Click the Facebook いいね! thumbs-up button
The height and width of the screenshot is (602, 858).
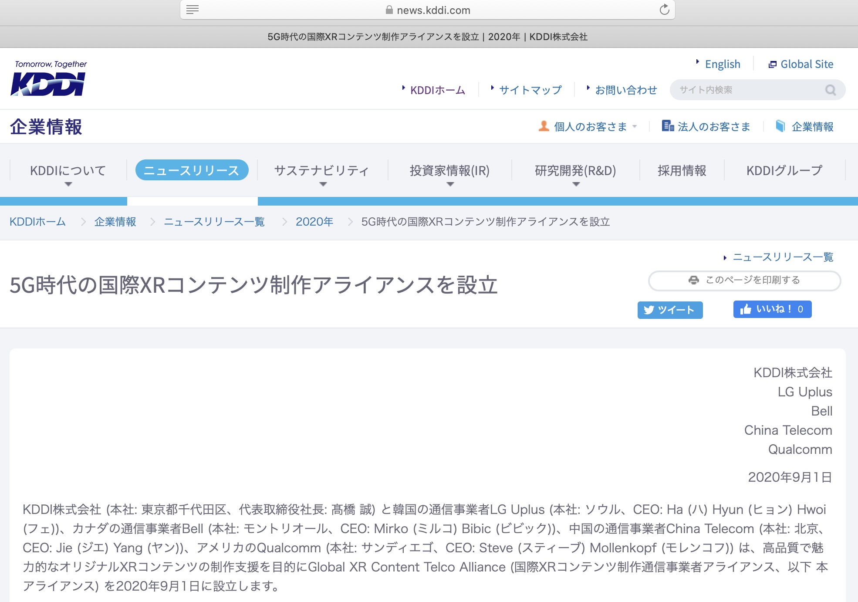[772, 309]
